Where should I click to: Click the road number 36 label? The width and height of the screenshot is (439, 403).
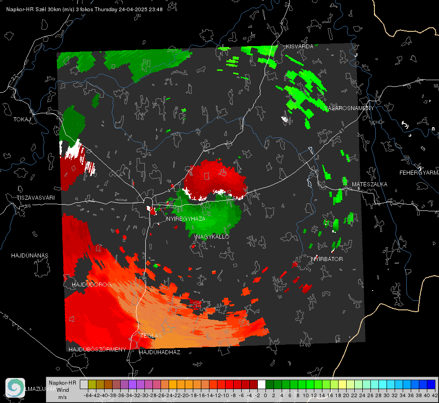[28, 206]
